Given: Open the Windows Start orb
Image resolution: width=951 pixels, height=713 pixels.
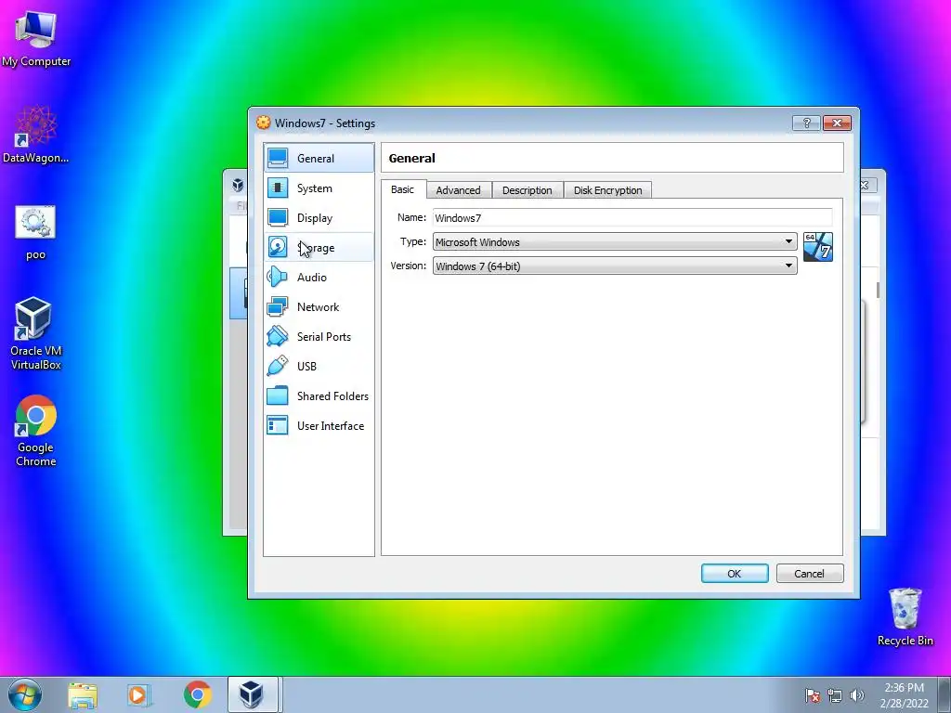Looking at the screenshot, I should click(25, 694).
